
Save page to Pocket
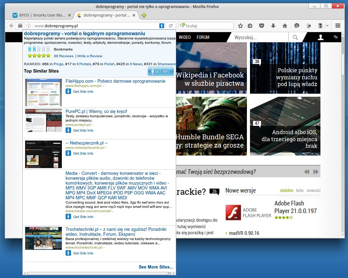click(x=262, y=26)
